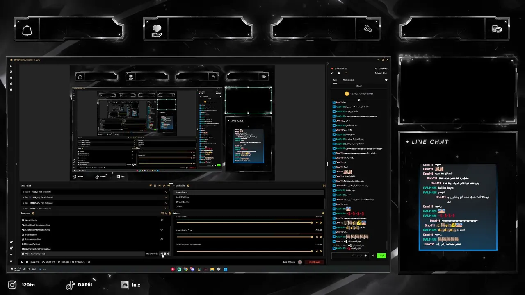This screenshot has height=295, width=525.
Task: Open chat settings gear beside the message box
Action: (373, 255)
